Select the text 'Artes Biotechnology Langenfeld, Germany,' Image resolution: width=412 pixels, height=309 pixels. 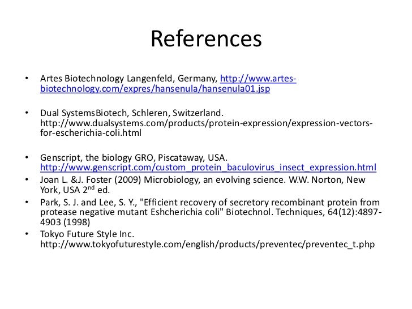129,79
